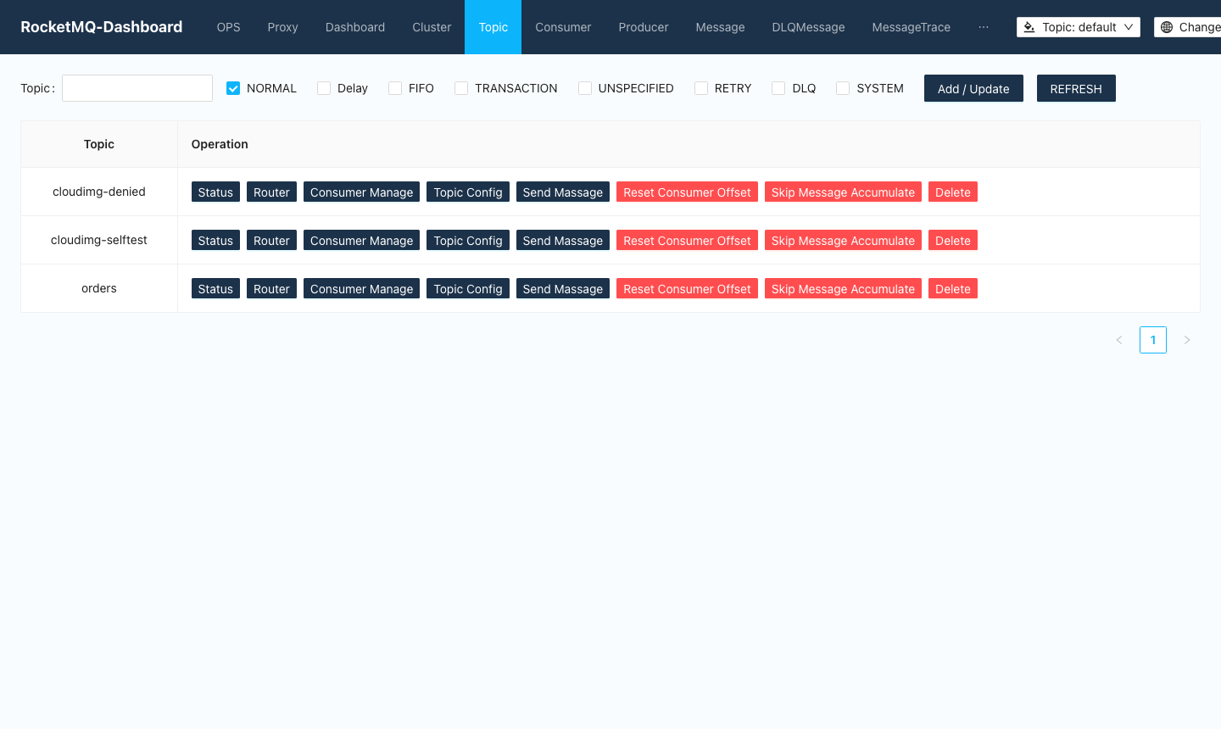Go to the Consumer page
The height and width of the screenshot is (729, 1221).
click(563, 27)
